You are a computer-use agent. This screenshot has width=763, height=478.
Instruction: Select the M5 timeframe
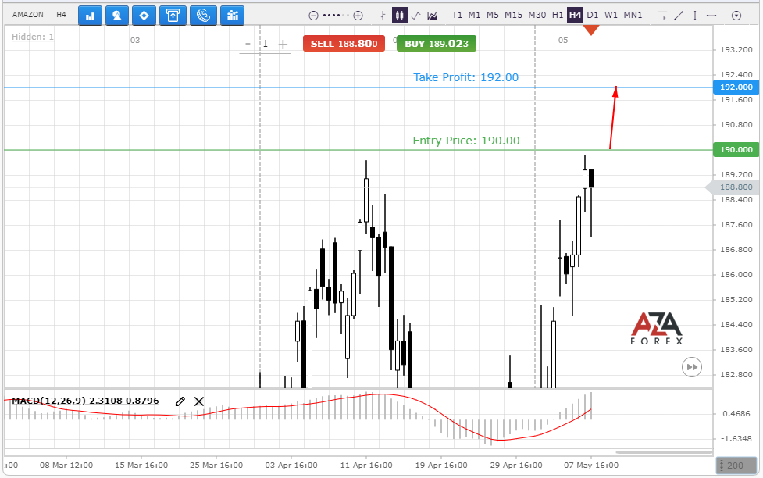tap(493, 15)
